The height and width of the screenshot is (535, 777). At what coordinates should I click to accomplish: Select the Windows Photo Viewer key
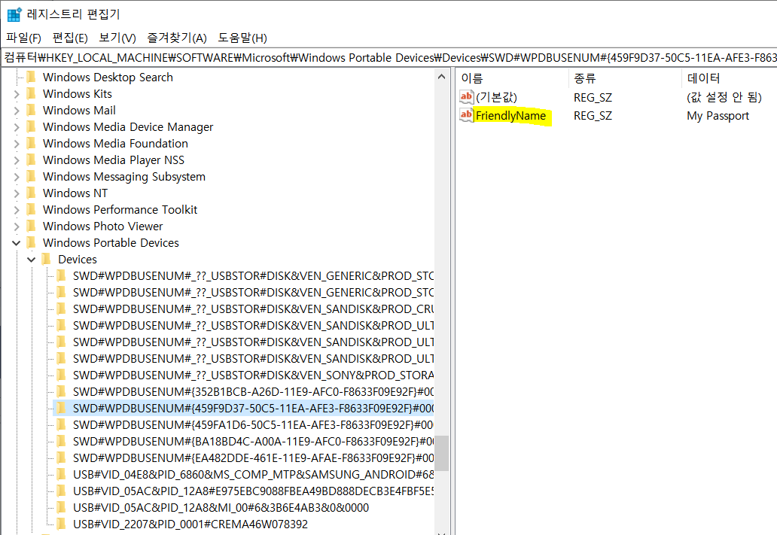pos(102,226)
